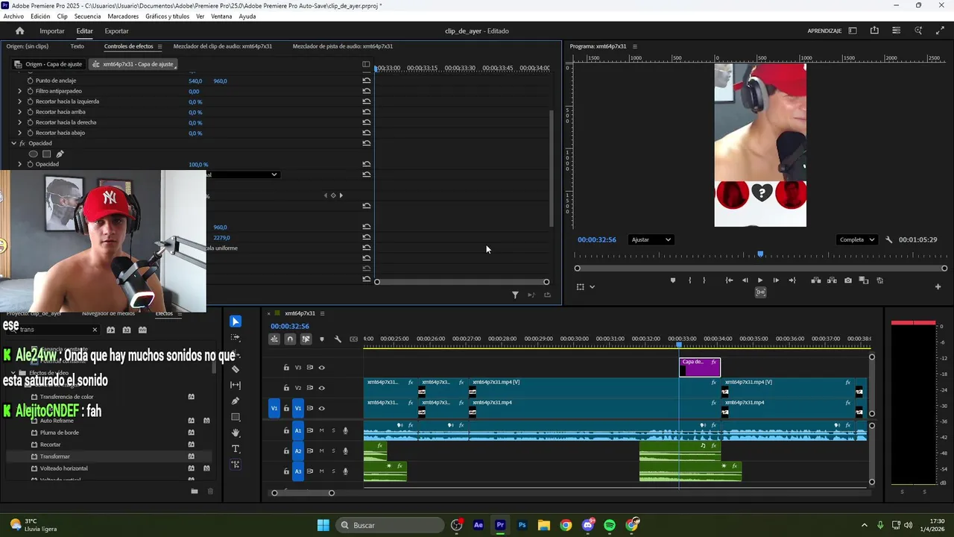Select the Hand tool

[236, 433]
